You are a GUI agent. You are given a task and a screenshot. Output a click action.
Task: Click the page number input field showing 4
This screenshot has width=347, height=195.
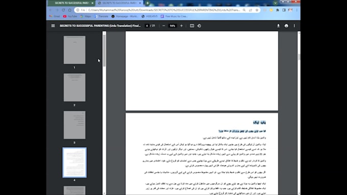[147, 26]
